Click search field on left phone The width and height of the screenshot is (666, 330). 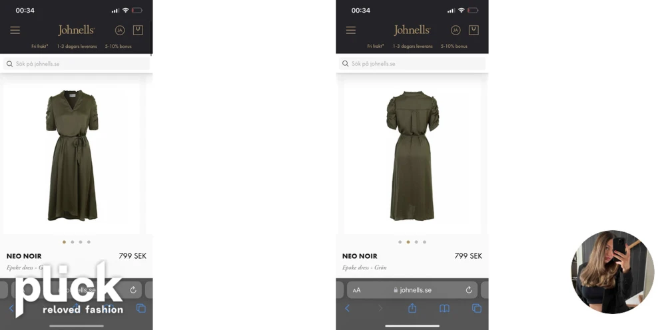coord(77,64)
